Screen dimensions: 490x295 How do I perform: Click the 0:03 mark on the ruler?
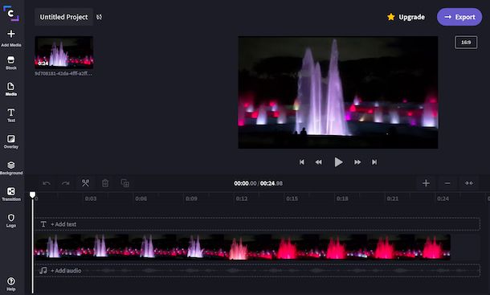click(x=91, y=199)
